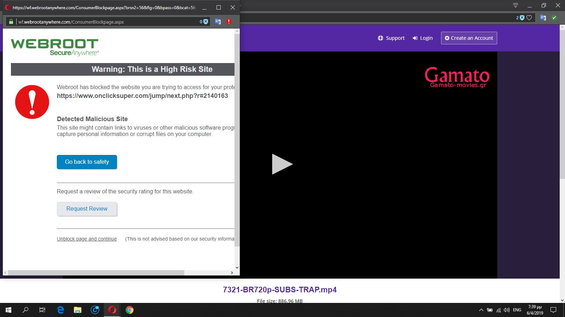Click 'Warning: This is a High Risk Site' banner
This screenshot has width=565, height=317.
pyautogui.click(x=123, y=69)
